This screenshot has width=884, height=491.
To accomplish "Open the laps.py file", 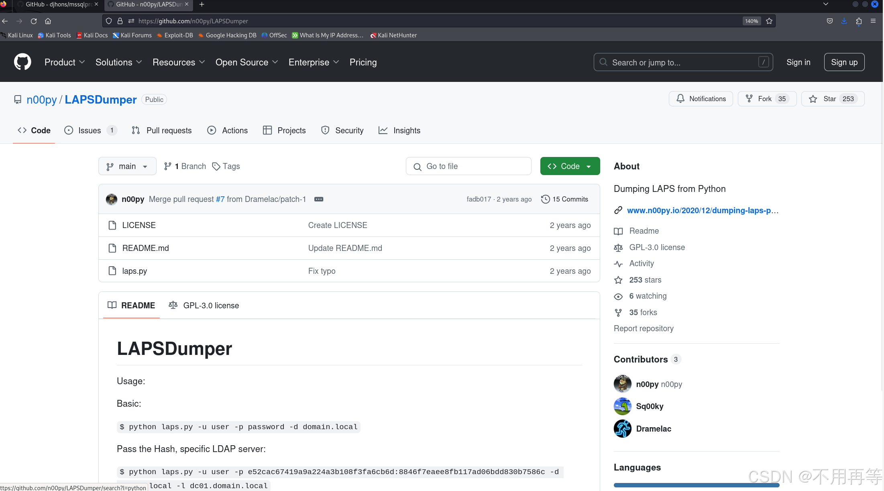I will click(x=134, y=271).
